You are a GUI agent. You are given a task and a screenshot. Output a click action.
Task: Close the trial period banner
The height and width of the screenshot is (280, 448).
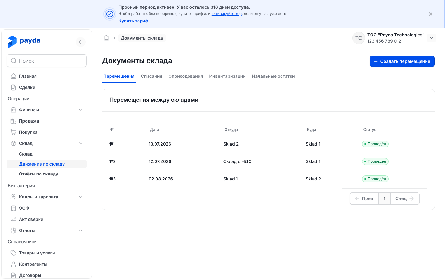(x=431, y=14)
